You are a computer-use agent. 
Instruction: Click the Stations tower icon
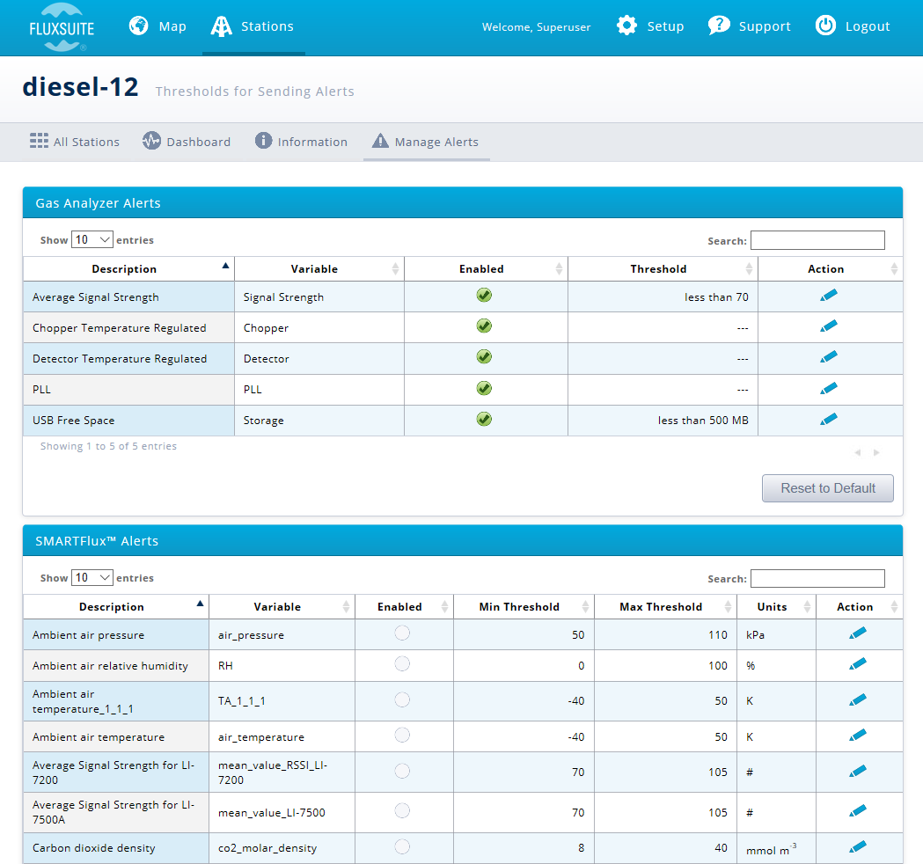(x=222, y=26)
